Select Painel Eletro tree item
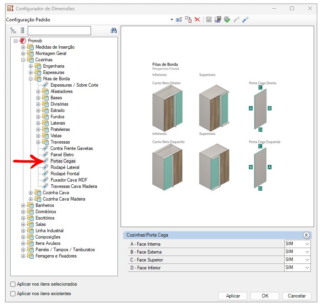This screenshot has width=320, height=305. (62, 155)
